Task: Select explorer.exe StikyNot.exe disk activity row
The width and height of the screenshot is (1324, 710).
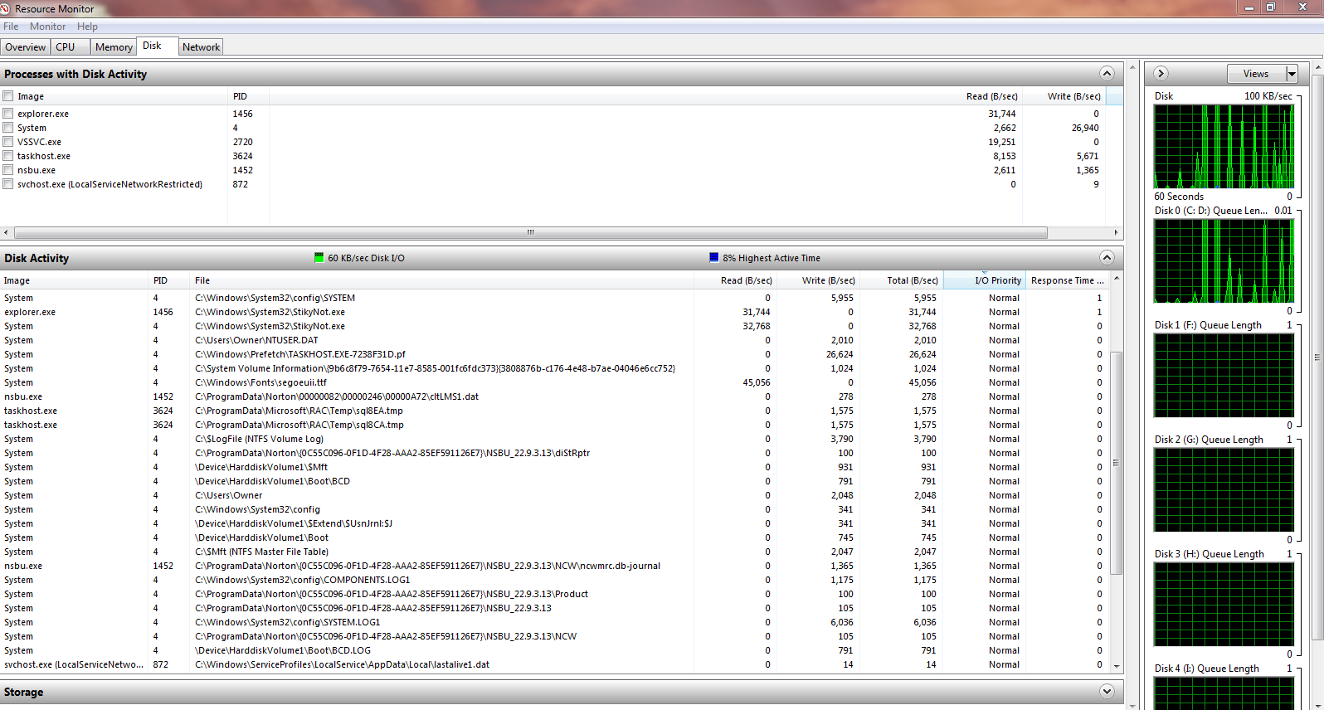Action: click(x=554, y=312)
